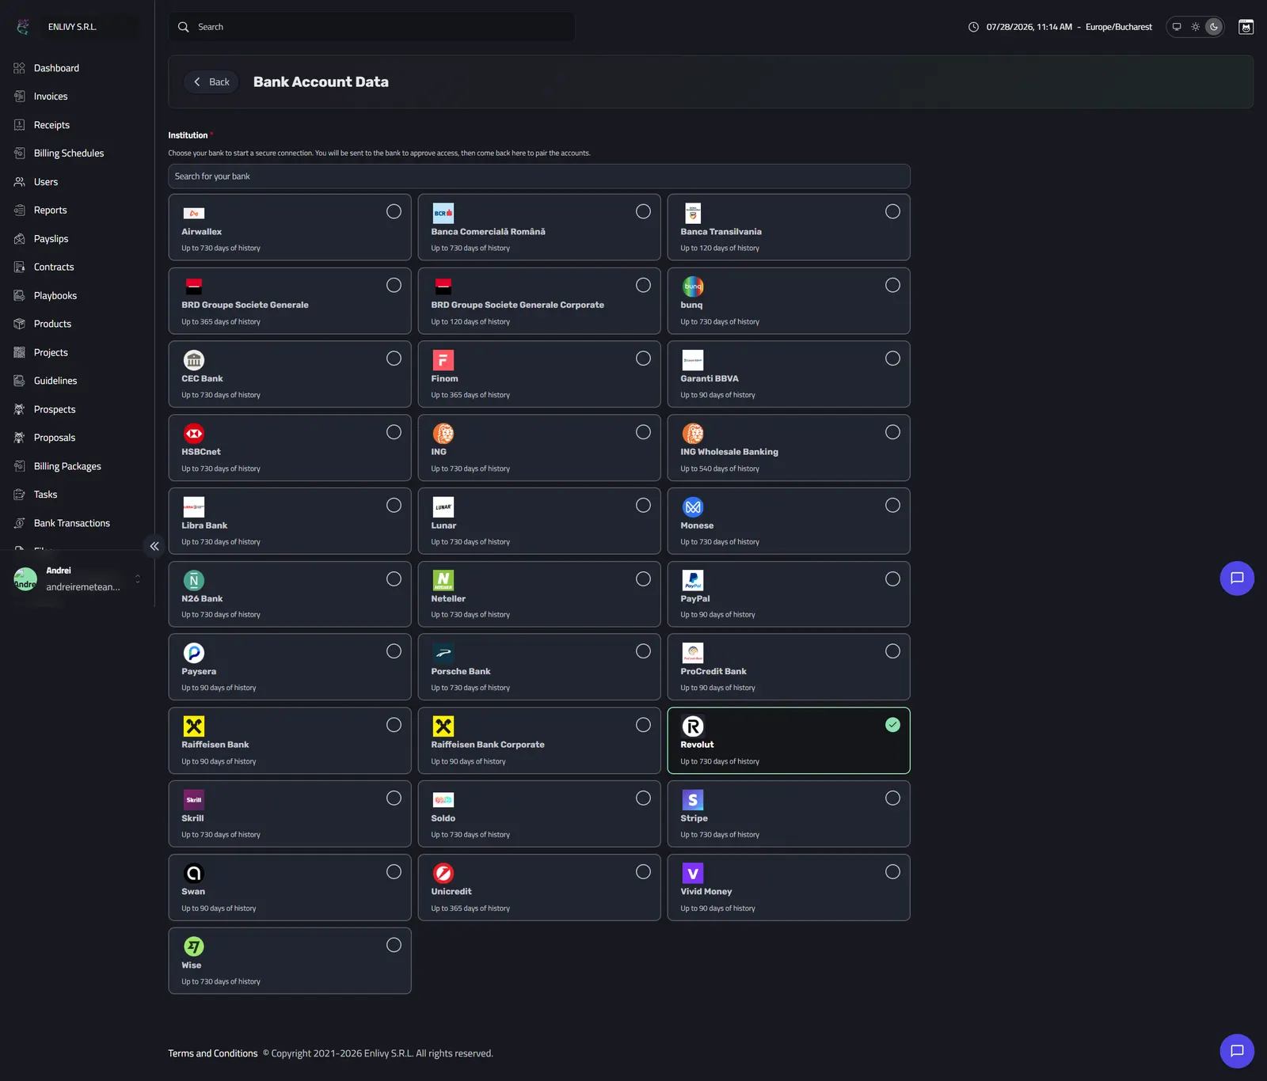Click the HSBCnet bank name

coord(201,452)
